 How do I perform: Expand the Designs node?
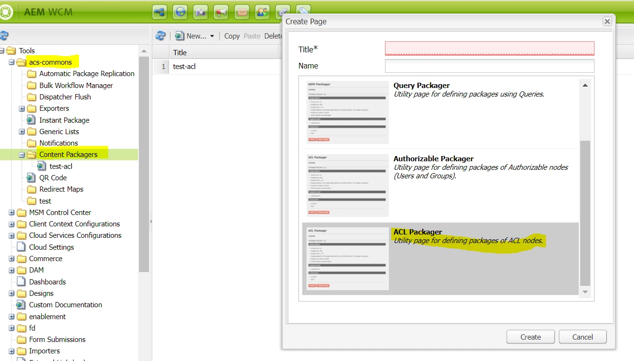point(11,293)
